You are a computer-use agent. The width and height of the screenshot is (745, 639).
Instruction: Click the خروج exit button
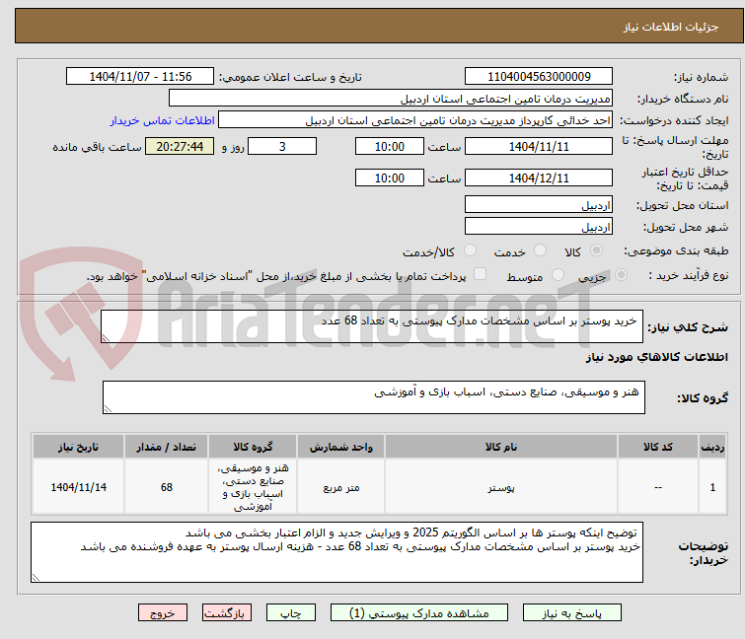(163, 613)
